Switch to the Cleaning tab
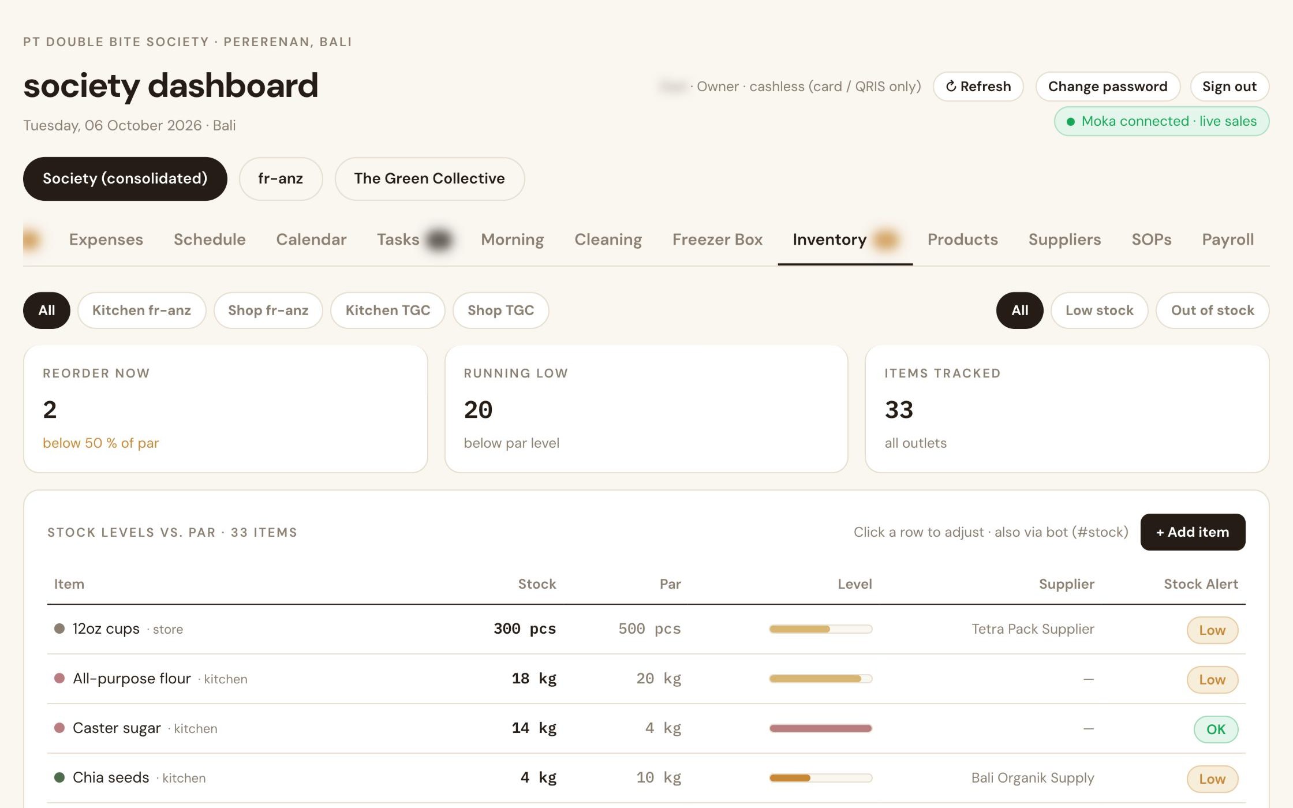The height and width of the screenshot is (808, 1293). tap(608, 240)
